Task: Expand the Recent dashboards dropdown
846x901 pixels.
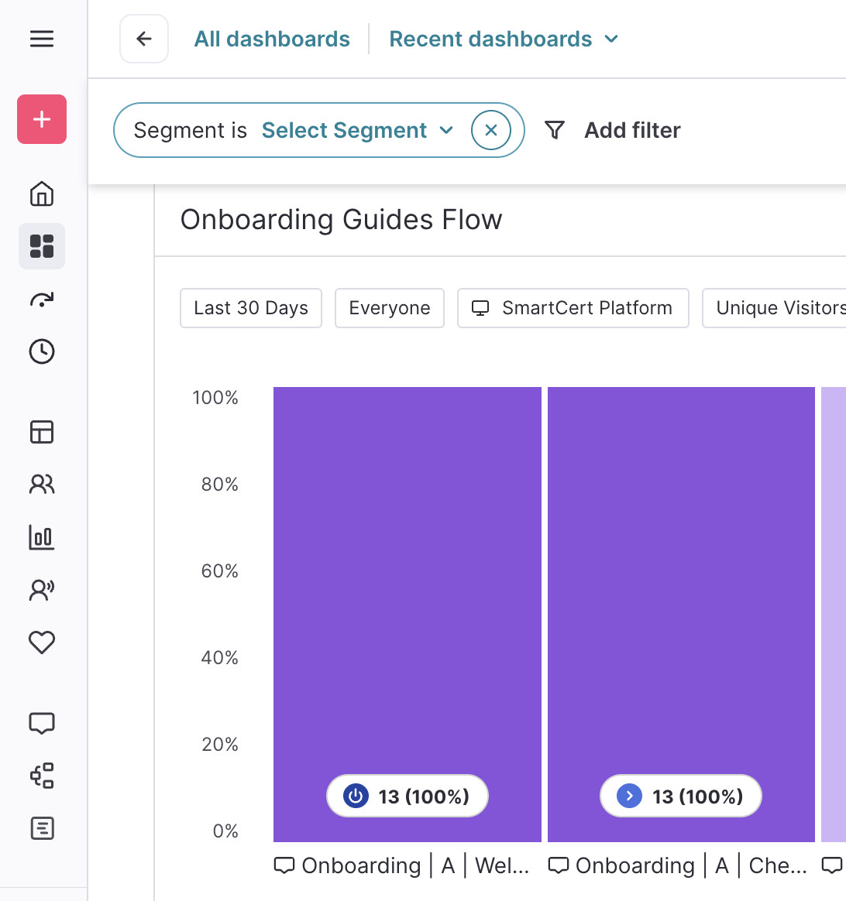Action: tap(504, 39)
